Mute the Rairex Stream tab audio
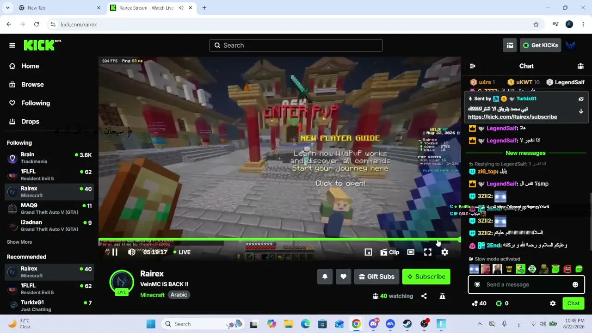Viewport: 592px width, 333px height. [181, 8]
